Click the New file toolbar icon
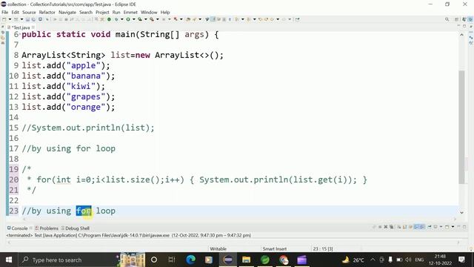Screen dimensions: 474x267 coord(4,19)
